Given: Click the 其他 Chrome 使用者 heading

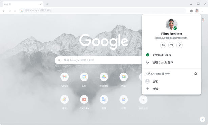Looking at the screenshot, I should pyautogui.click(x=158, y=74).
